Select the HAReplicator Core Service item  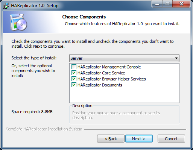coord(101,73)
